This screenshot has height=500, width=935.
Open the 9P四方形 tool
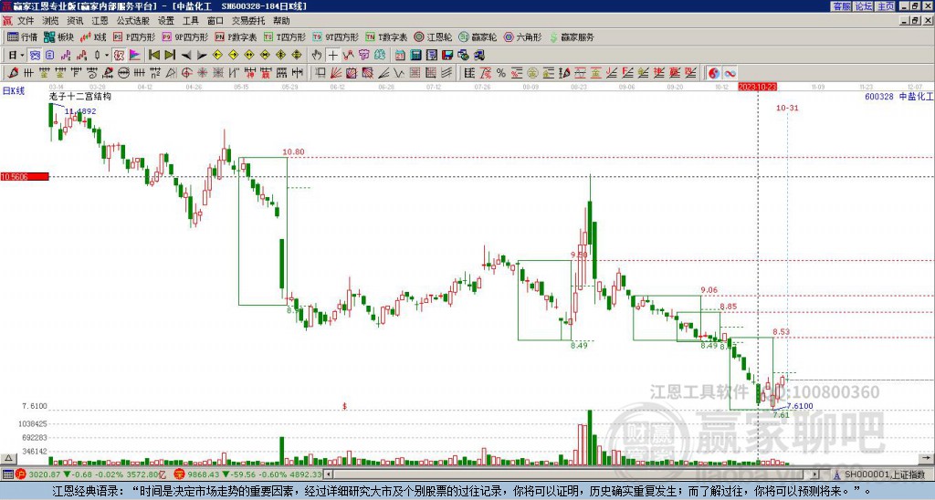click(x=184, y=36)
